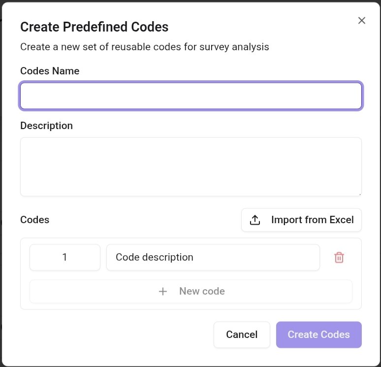Click inside the Description text area
The height and width of the screenshot is (367, 381).
pos(191,167)
